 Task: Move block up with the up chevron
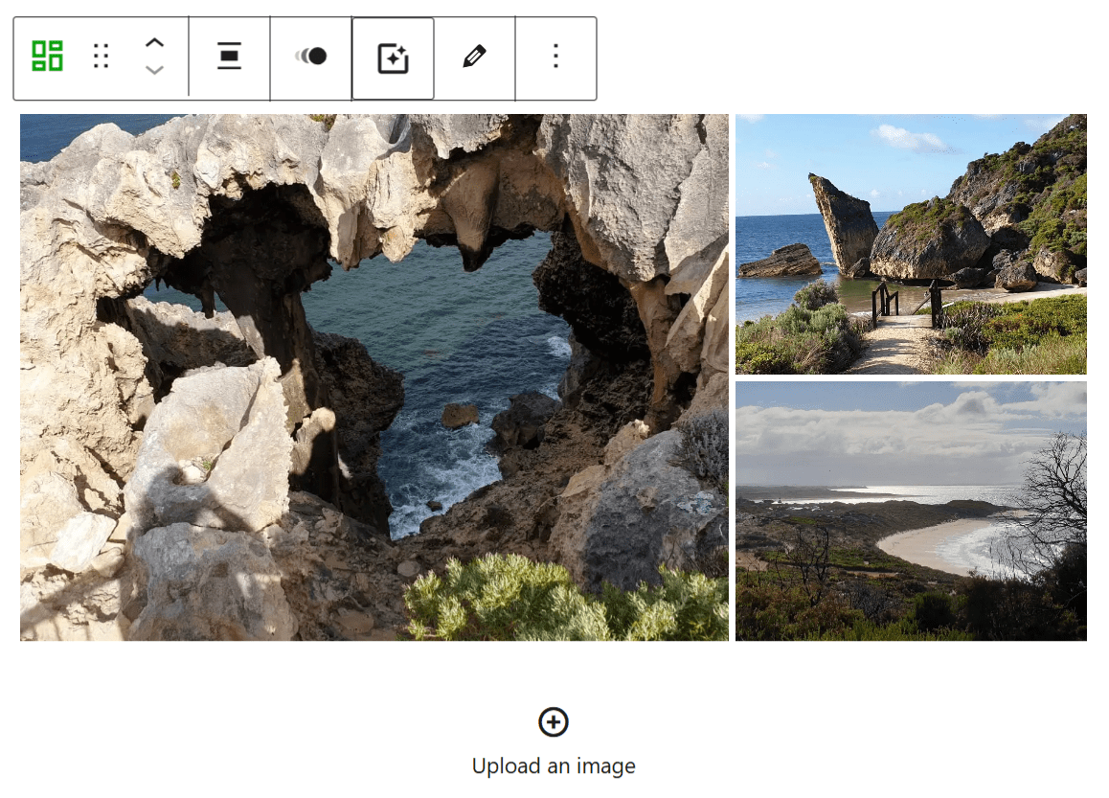154,42
